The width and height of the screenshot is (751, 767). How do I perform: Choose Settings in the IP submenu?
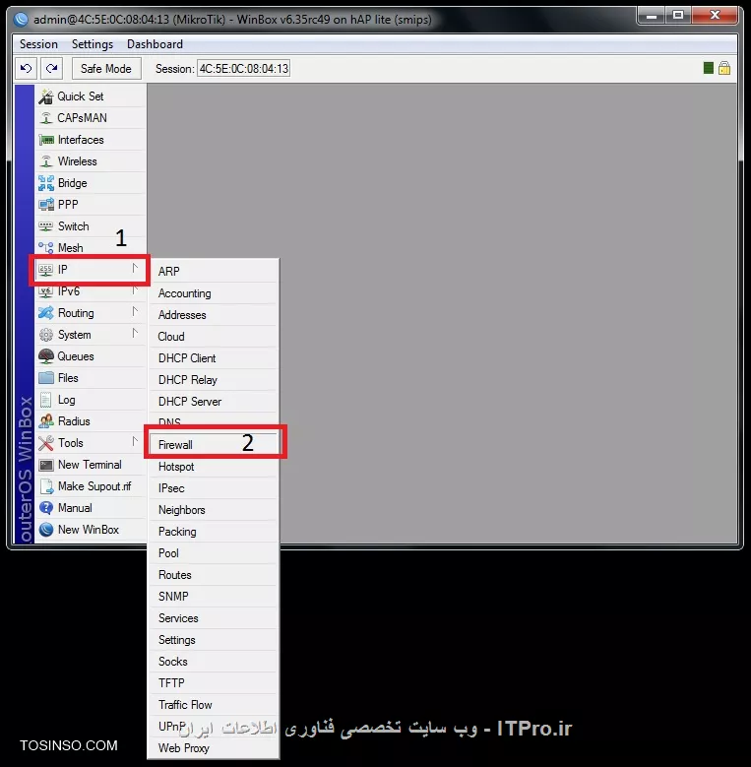tap(214, 640)
